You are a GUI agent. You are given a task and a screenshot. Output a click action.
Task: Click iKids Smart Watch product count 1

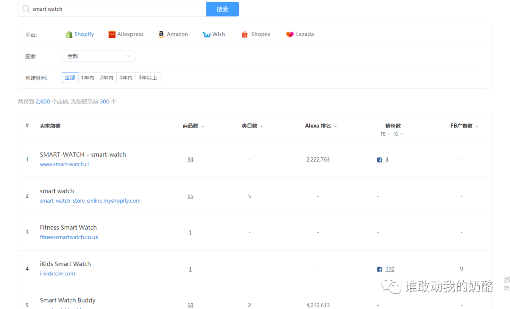pos(190,269)
